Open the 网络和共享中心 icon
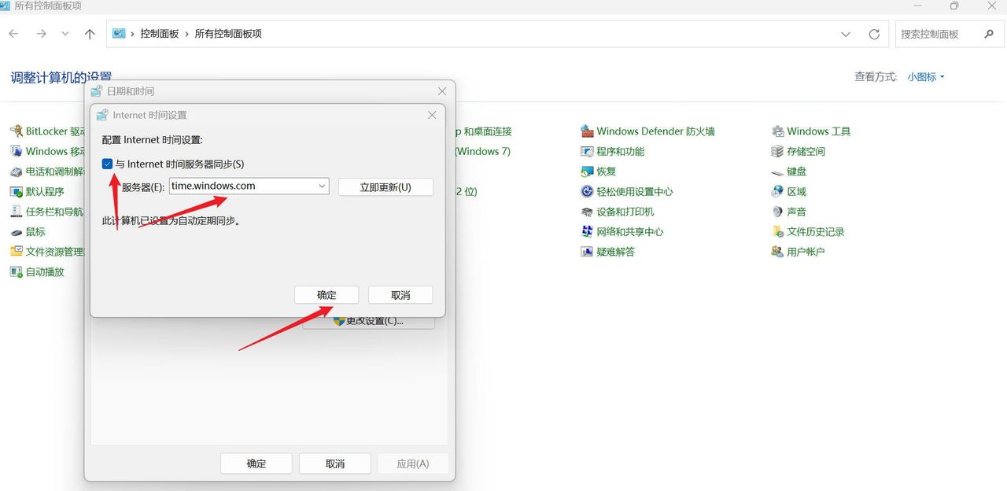The height and width of the screenshot is (491, 1007). point(587,232)
